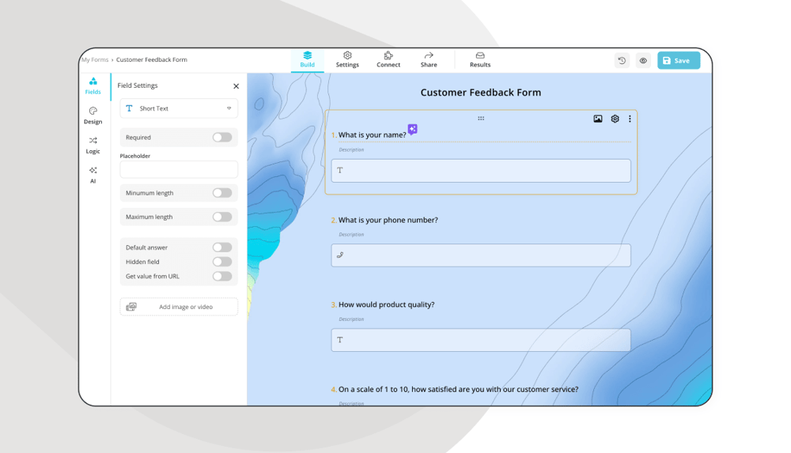Click the image icon on question 1
The width and height of the screenshot is (791, 453).
tap(598, 119)
